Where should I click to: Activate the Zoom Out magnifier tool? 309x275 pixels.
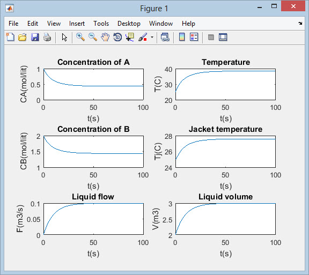click(93, 37)
